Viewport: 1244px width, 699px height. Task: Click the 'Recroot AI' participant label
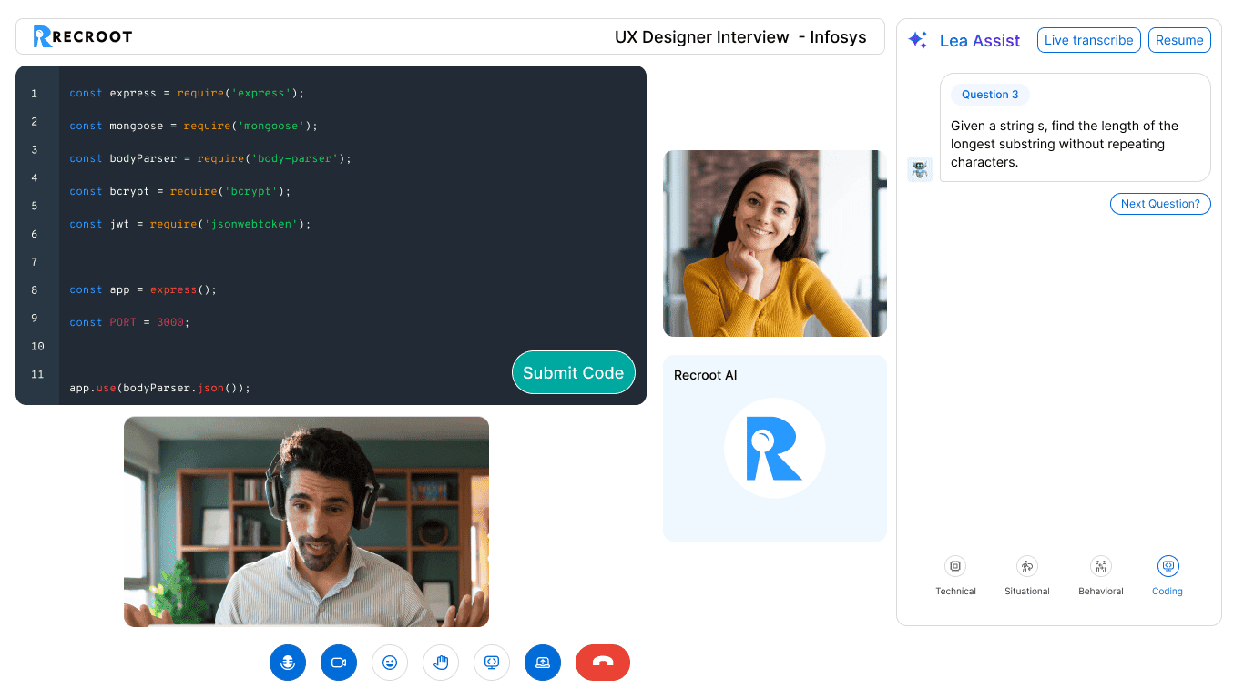coord(706,375)
